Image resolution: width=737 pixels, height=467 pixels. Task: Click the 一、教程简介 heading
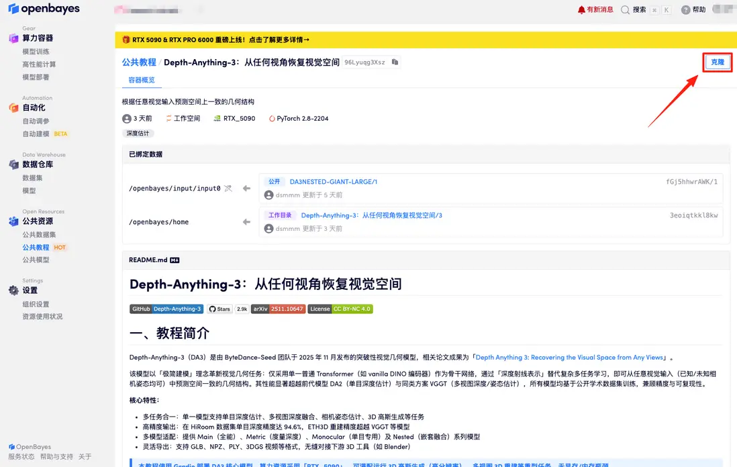coord(169,333)
